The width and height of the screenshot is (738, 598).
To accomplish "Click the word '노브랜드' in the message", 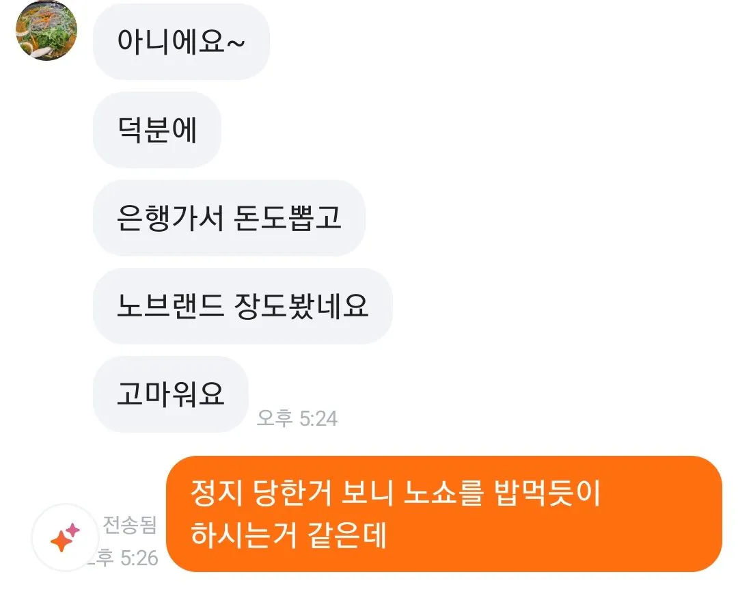I will pyautogui.click(x=170, y=306).
